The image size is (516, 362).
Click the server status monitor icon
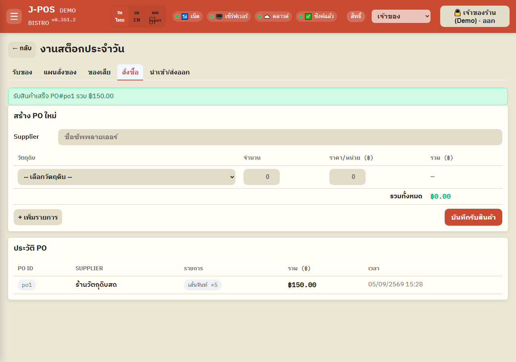click(219, 16)
